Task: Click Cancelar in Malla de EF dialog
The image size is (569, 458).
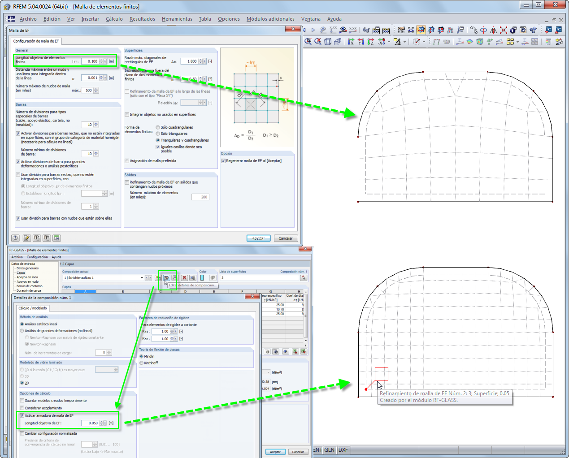Action: pyautogui.click(x=286, y=238)
